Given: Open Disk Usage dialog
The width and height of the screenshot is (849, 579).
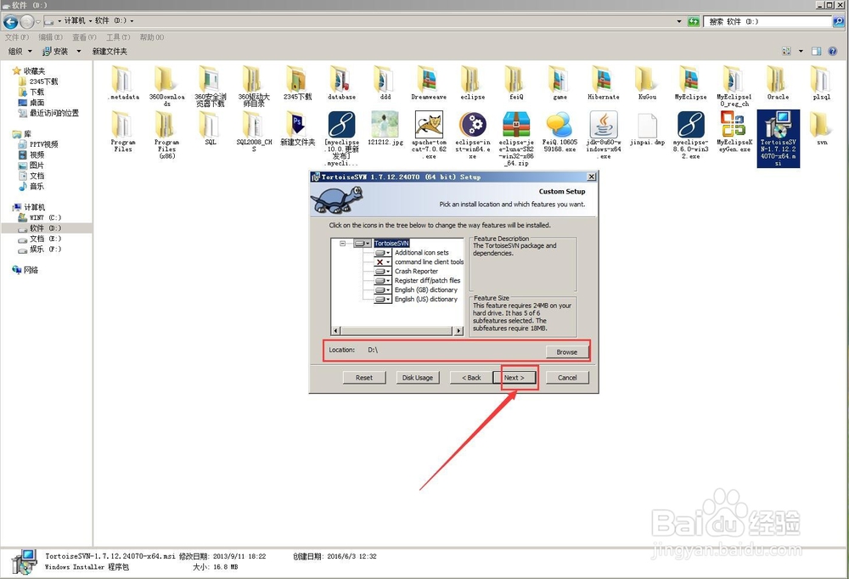Looking at the screenshot, I should pyautogui.click(x=418, y=378).
